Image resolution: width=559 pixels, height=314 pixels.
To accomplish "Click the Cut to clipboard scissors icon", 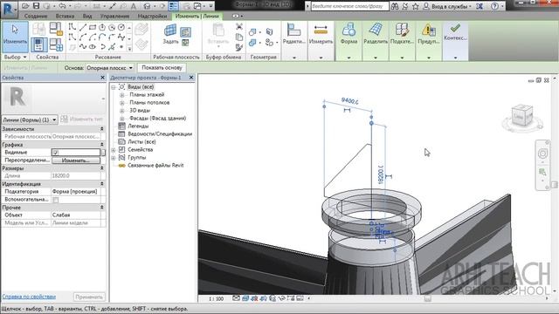I will pyautogui.click(x=239, y=27).
